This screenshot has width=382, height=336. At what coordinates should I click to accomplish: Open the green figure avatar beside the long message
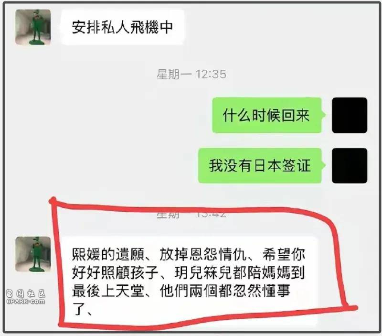[x=33, y=254]
